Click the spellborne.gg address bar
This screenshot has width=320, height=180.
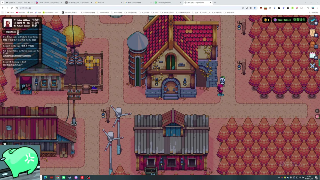pyautogui.click(x=125, y=8)
